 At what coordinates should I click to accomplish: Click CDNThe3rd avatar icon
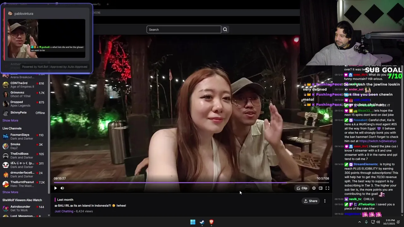[x=5, y=85]
